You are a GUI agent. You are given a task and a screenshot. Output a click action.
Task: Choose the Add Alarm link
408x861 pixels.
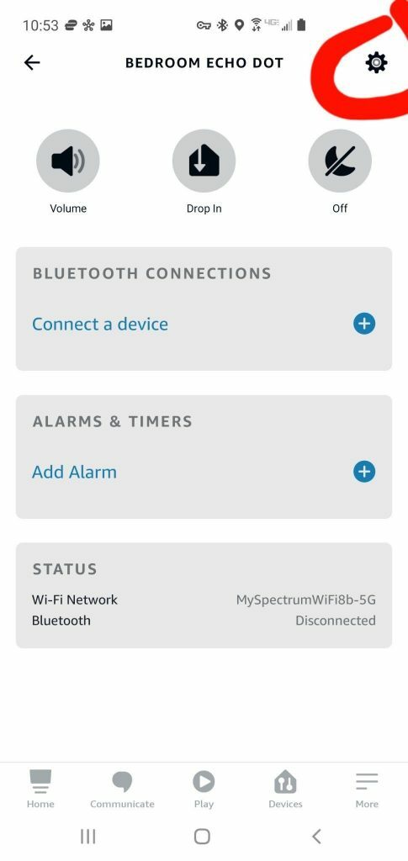tap(74, 472)
